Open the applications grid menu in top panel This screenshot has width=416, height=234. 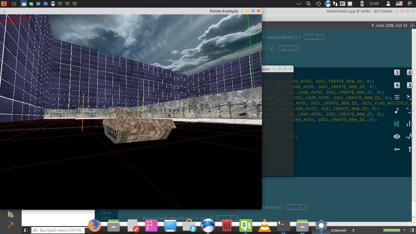14,4
